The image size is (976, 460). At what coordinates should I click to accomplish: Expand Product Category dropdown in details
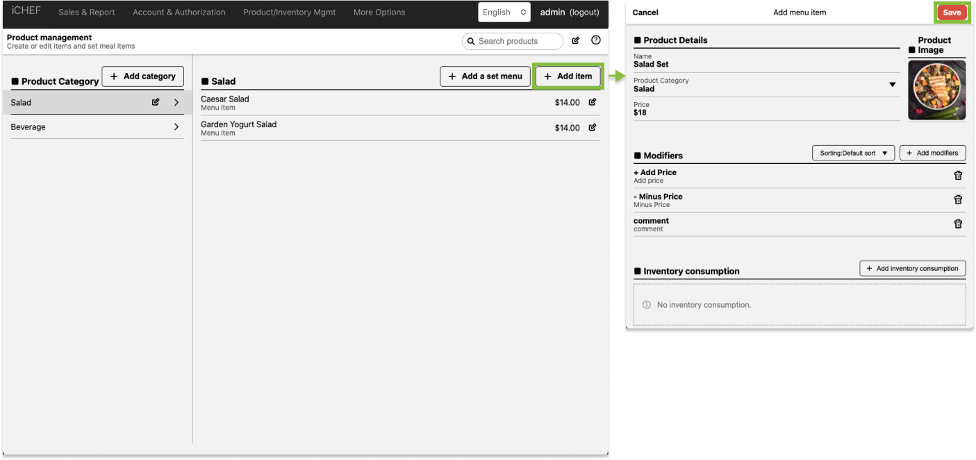893,85
